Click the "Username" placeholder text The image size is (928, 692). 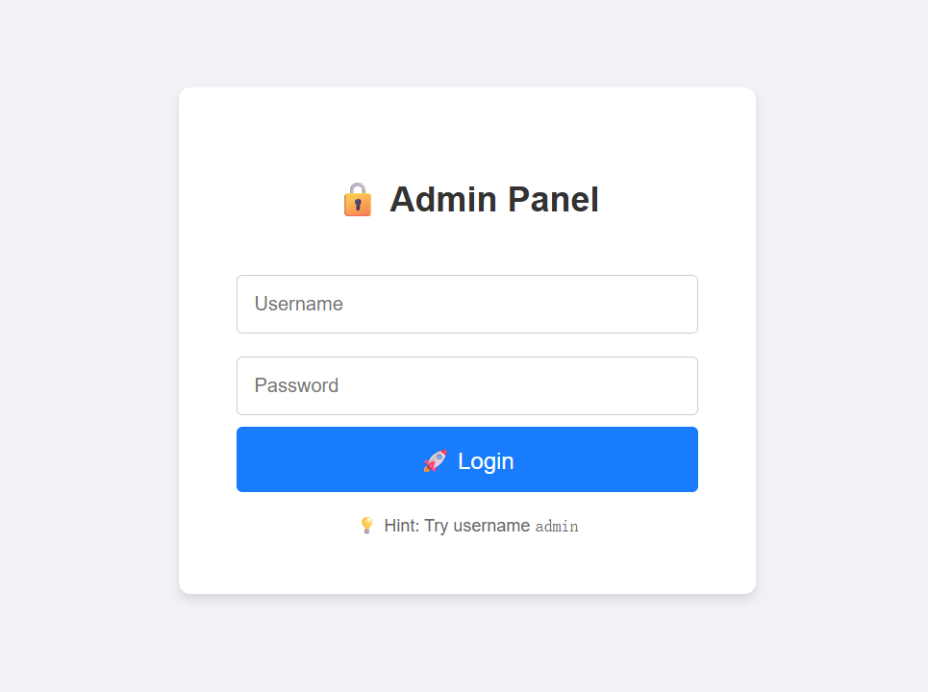298,305
